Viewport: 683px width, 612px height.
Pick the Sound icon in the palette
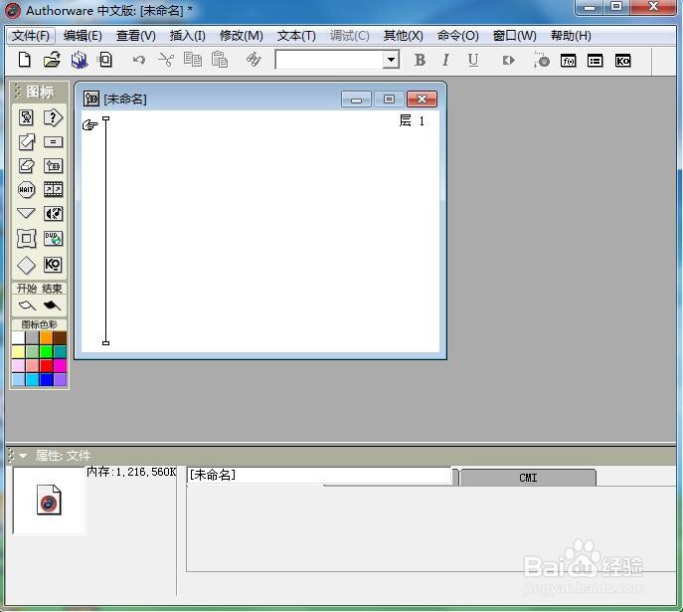53,214
